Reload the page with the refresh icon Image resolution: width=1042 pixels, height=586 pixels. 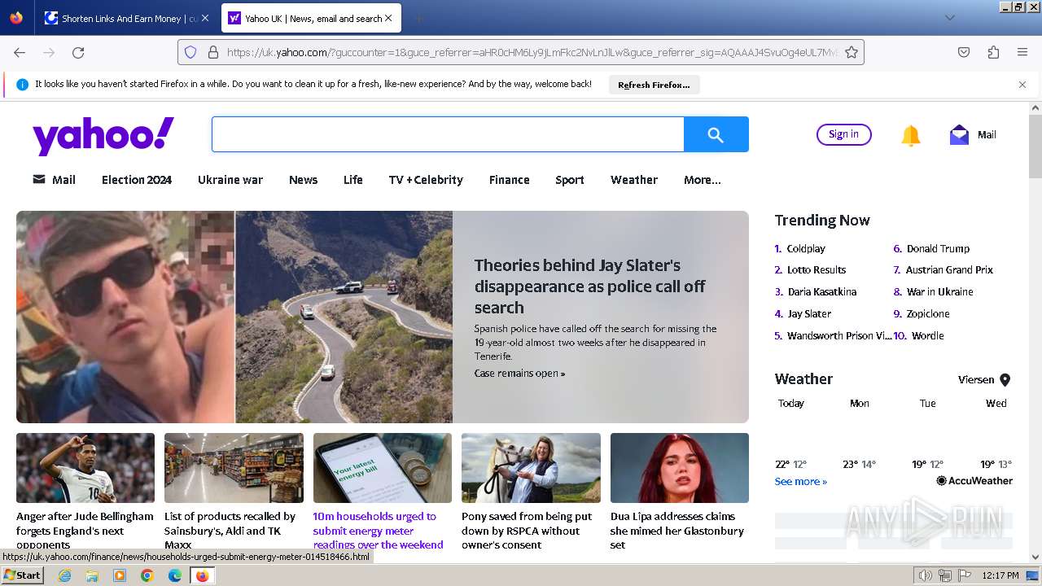coord(78,52)
